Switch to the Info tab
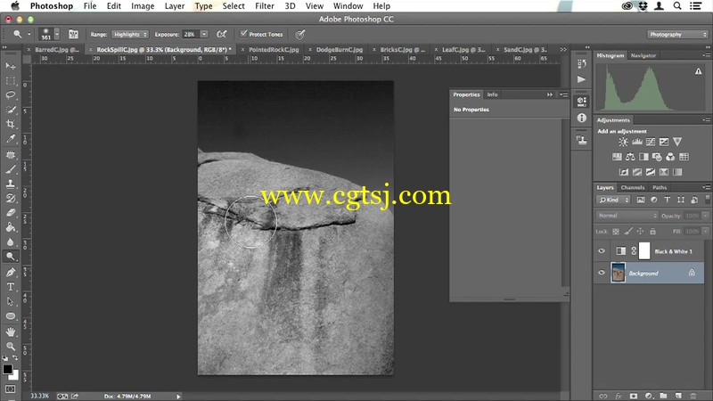This screenshot has height=401, width=713. point(492,94)
